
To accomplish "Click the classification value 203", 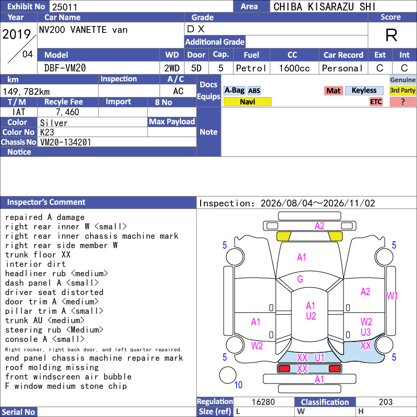I will click(x=386, y=402).
